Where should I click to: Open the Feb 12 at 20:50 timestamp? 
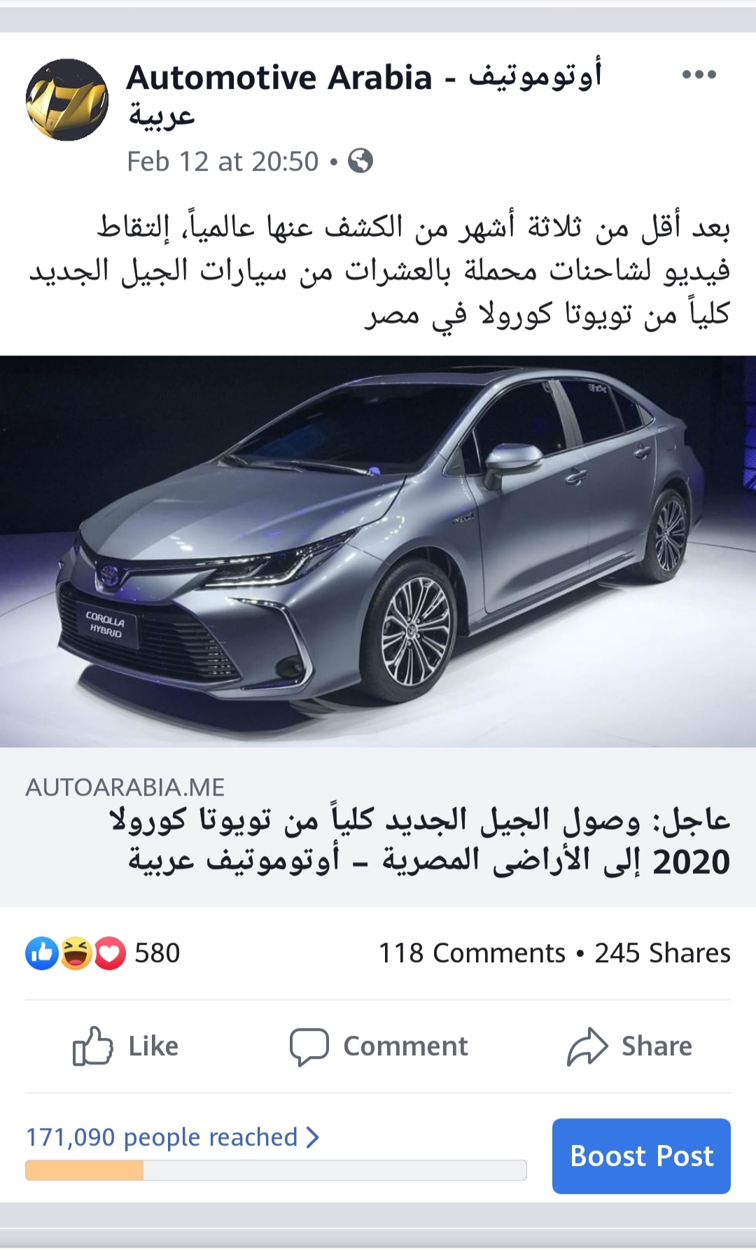coord(223,162)
